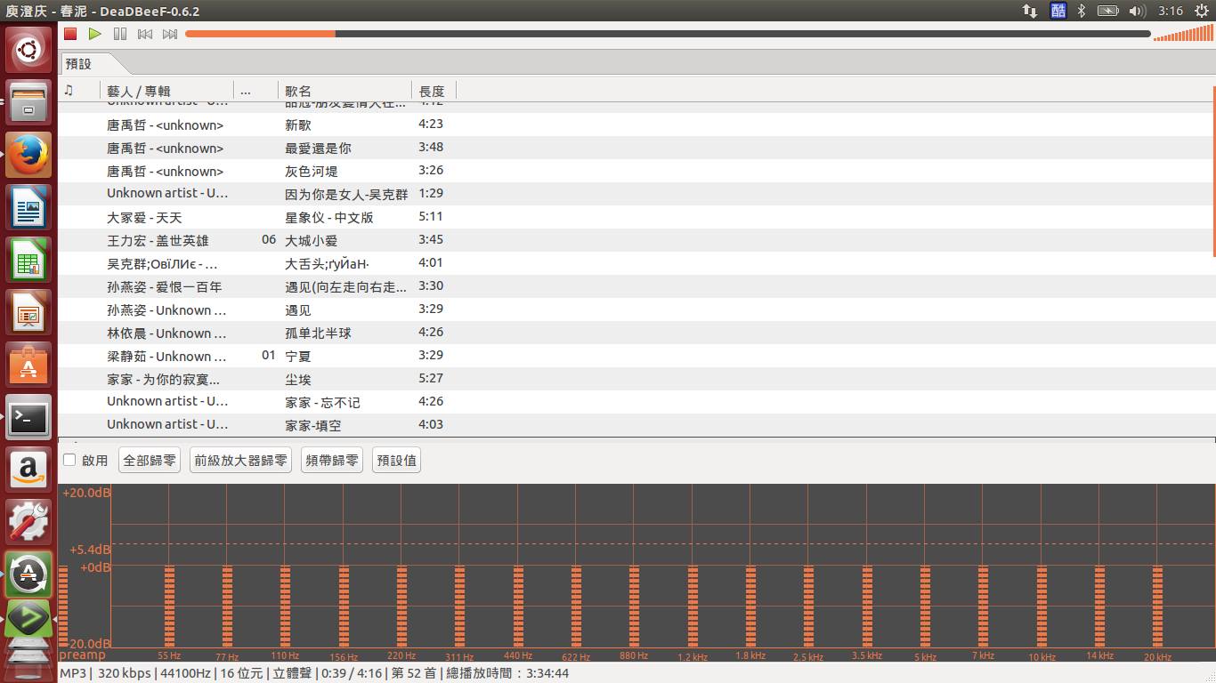Skip to the next track
This screenshot has height=683, width=1216.
coord(170,34)
